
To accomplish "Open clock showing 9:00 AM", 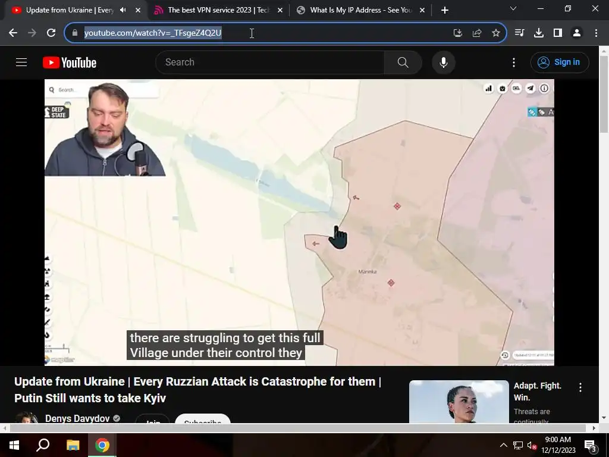I will [x=558, y=445].
